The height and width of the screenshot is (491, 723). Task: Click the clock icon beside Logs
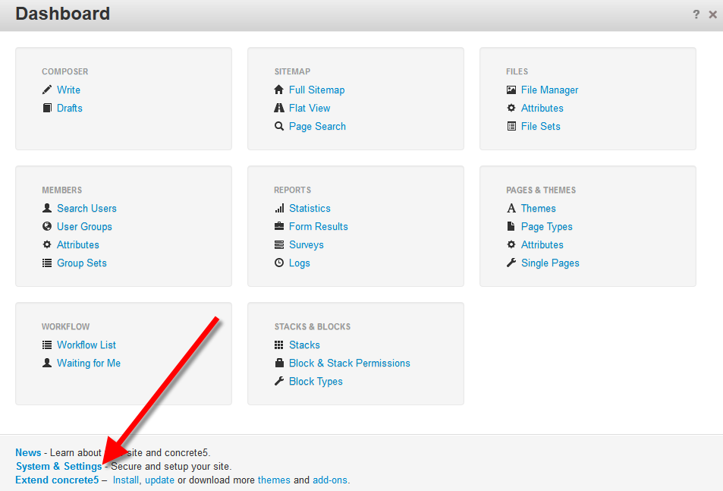(x=279, y=263)
